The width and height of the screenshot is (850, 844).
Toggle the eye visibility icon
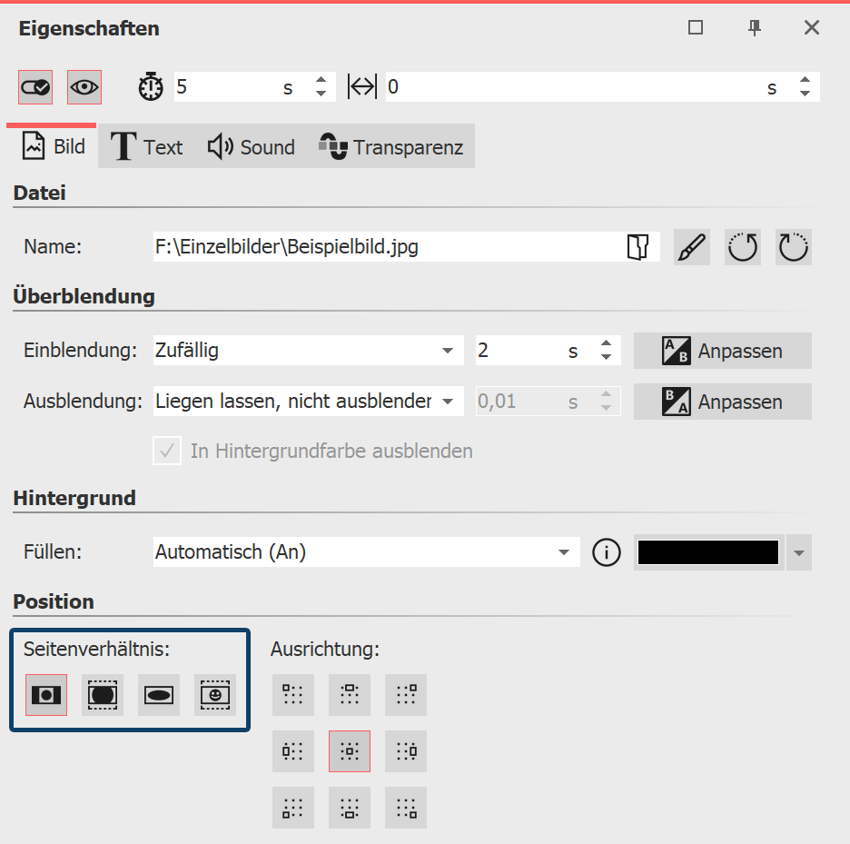click(x=85, y=86)
